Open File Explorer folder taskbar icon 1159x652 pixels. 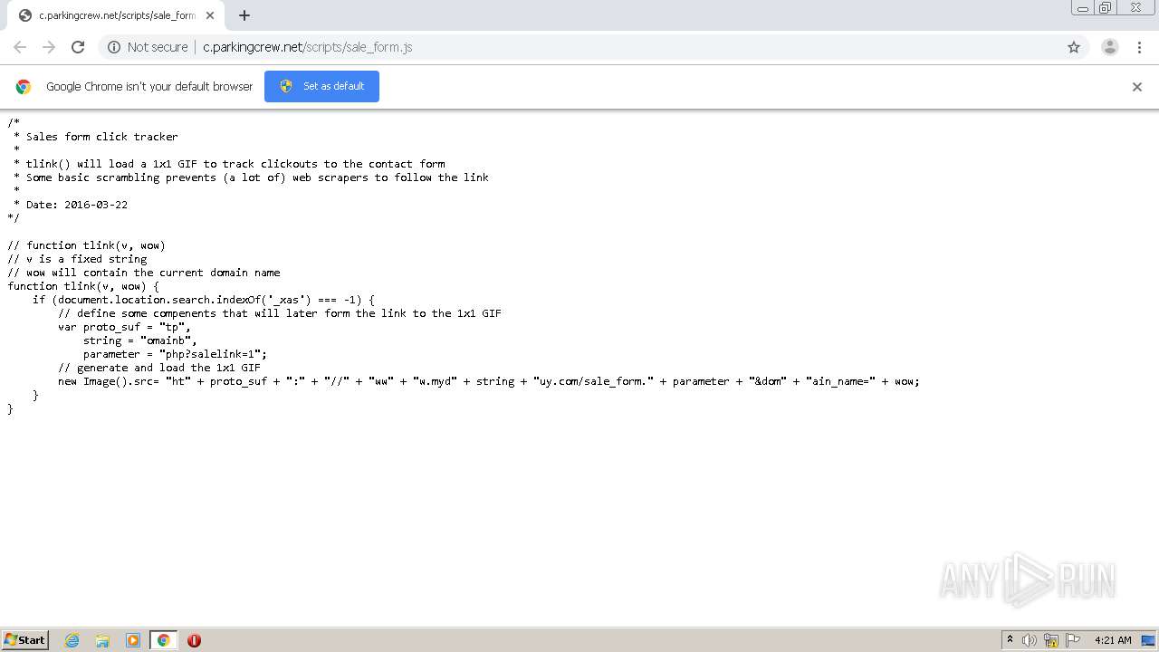[x=102, y=640]
